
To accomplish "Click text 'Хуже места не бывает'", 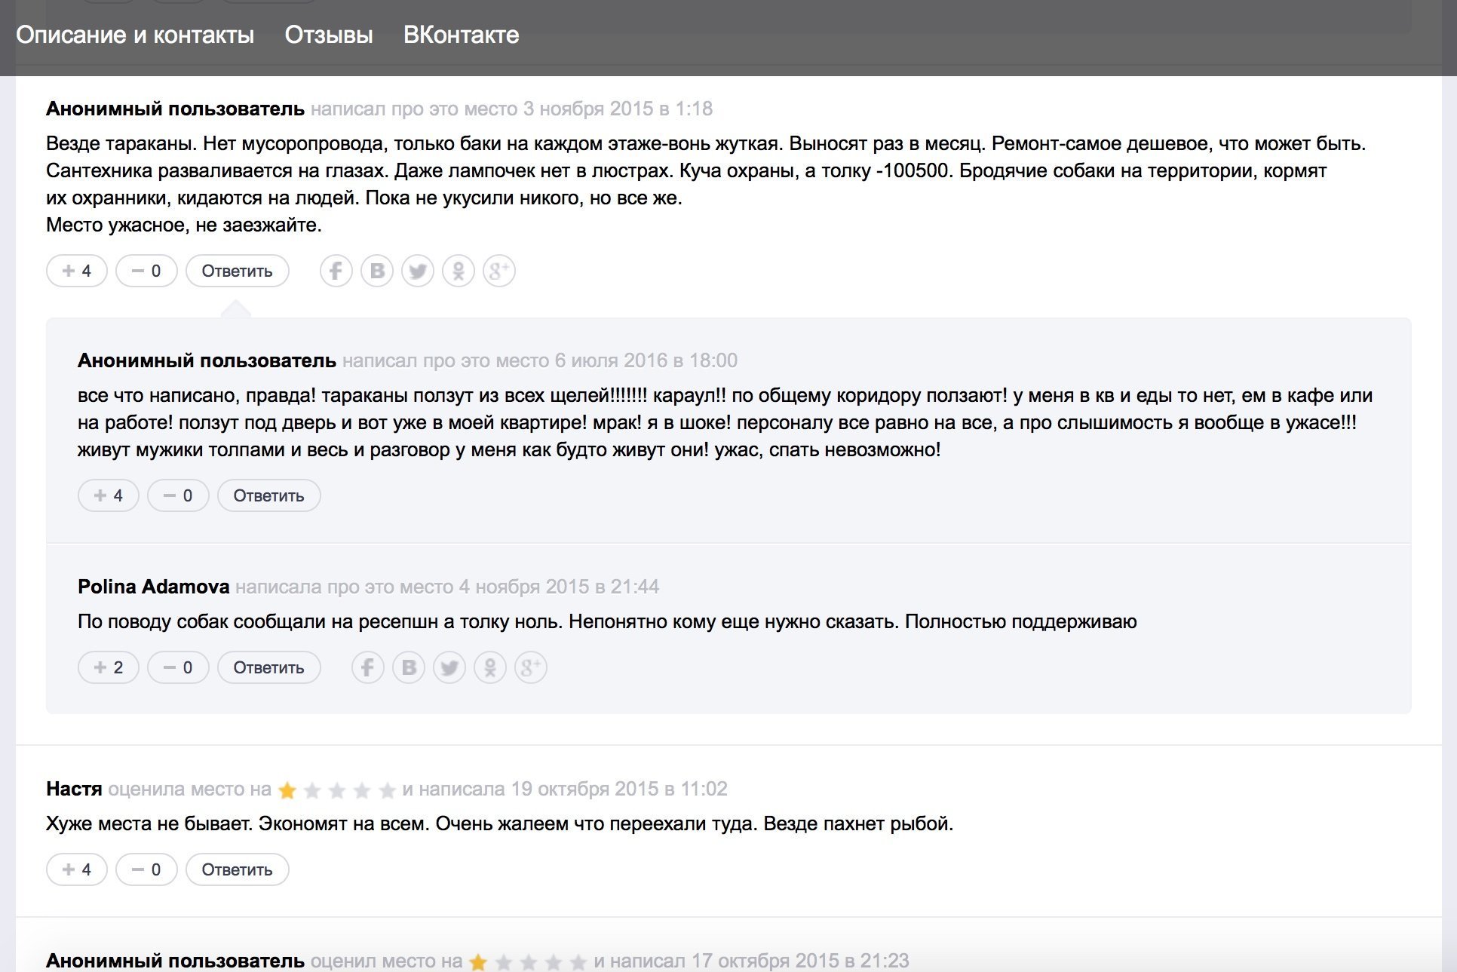I will [151, 823].
